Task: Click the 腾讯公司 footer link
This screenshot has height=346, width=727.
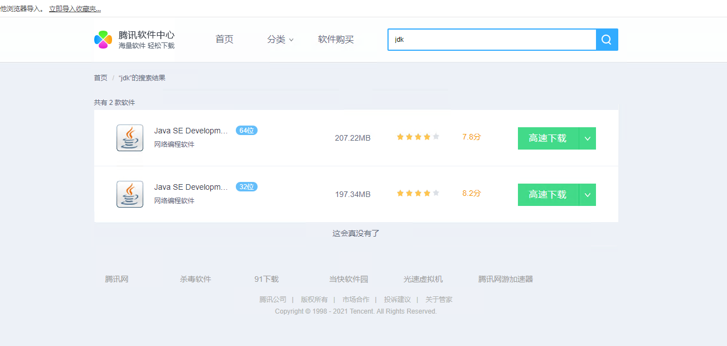Action: point(273,300)
